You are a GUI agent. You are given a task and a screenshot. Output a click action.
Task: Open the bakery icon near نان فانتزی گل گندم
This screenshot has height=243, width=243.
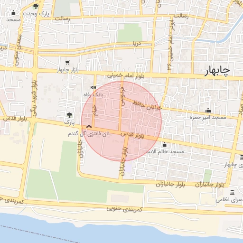pyautogui.click(x=89, y=126)
